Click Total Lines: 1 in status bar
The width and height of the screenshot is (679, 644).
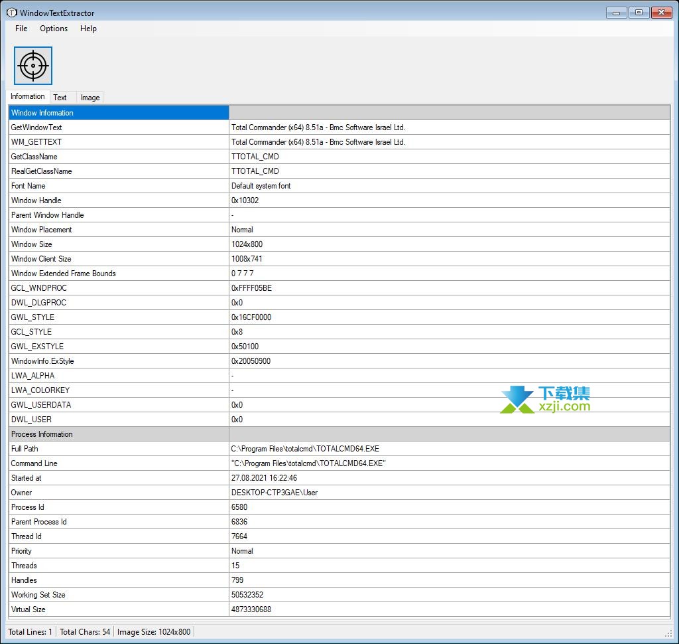coord(30,632)
